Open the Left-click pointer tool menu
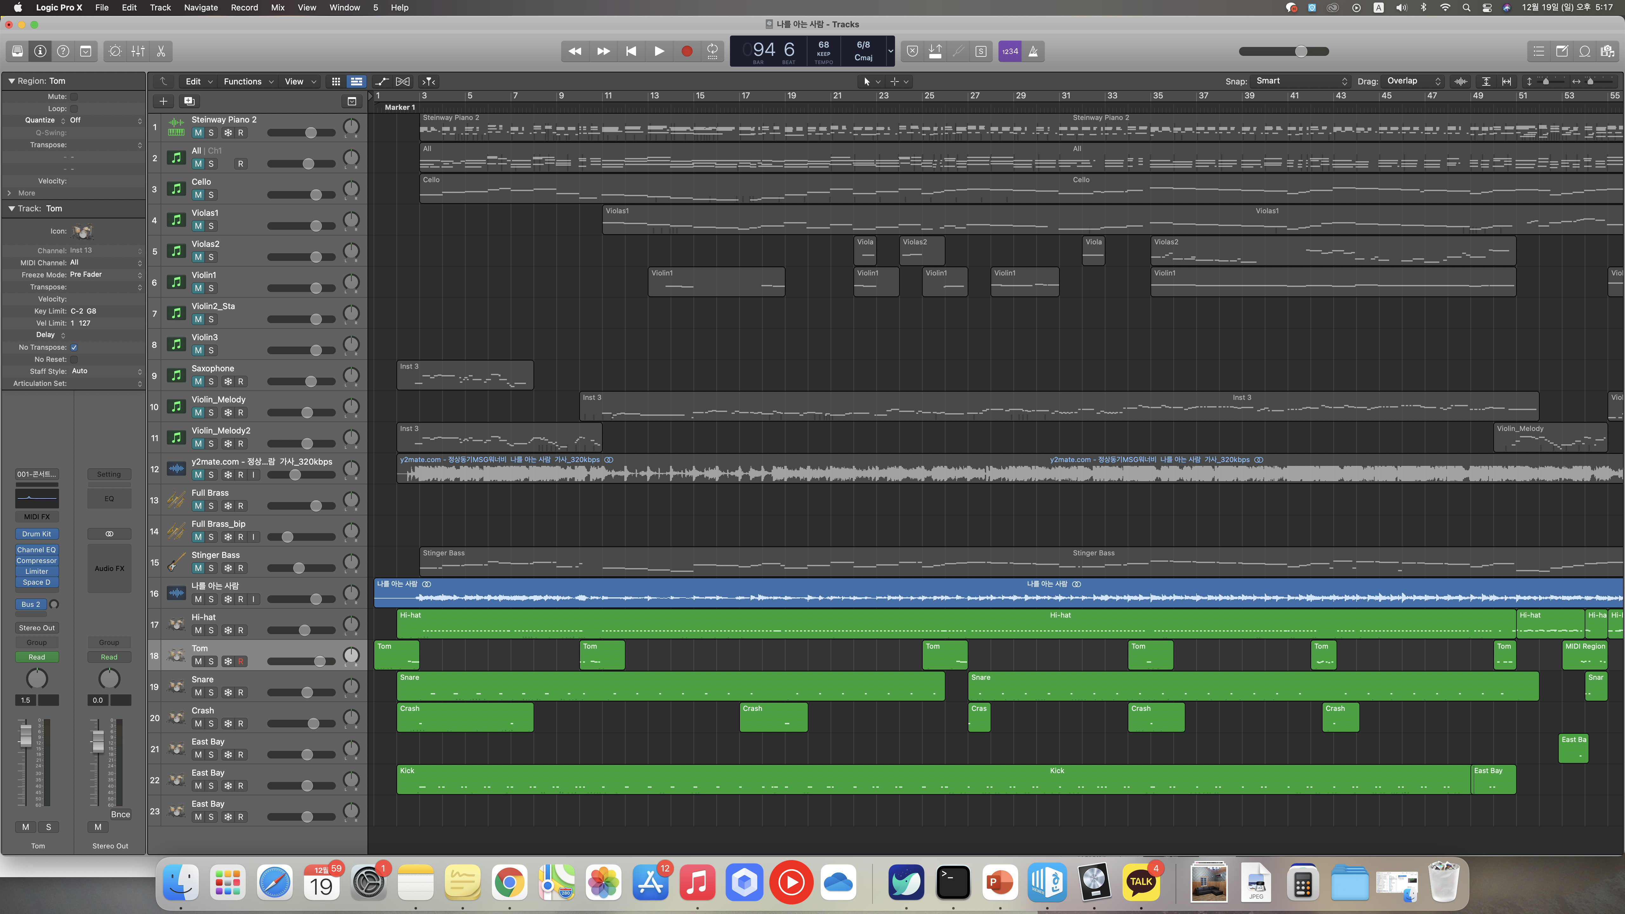This screenshot has height=914, width=1625. [x=871, y=81]
